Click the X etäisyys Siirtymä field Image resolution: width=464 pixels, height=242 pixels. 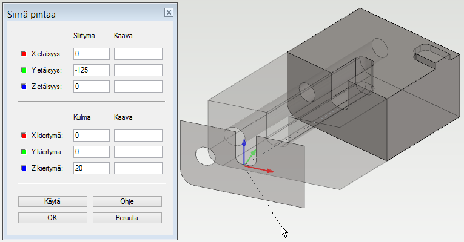pyautogui.click(x=90, y=54)
